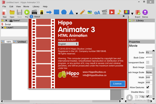Click the Mona Lisa portrait icon

[x=42, y=12]
